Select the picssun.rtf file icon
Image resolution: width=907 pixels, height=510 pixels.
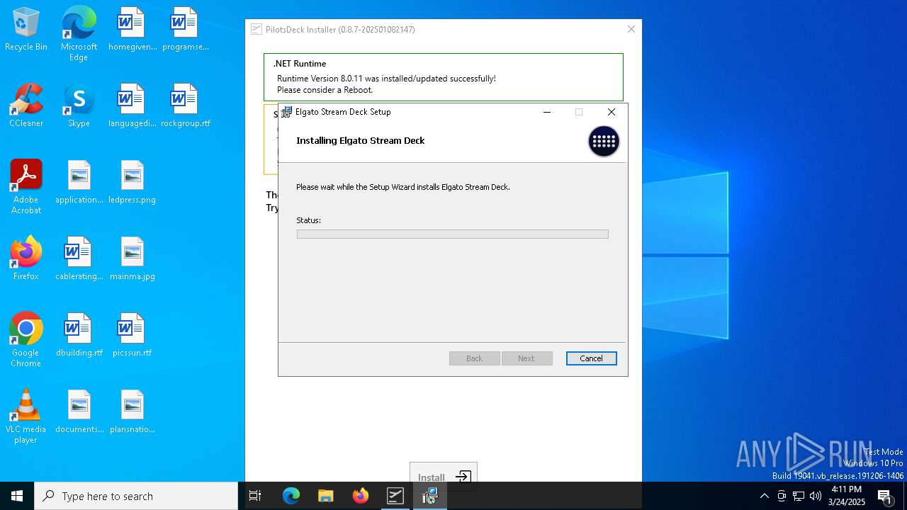[x=132, y=336]
